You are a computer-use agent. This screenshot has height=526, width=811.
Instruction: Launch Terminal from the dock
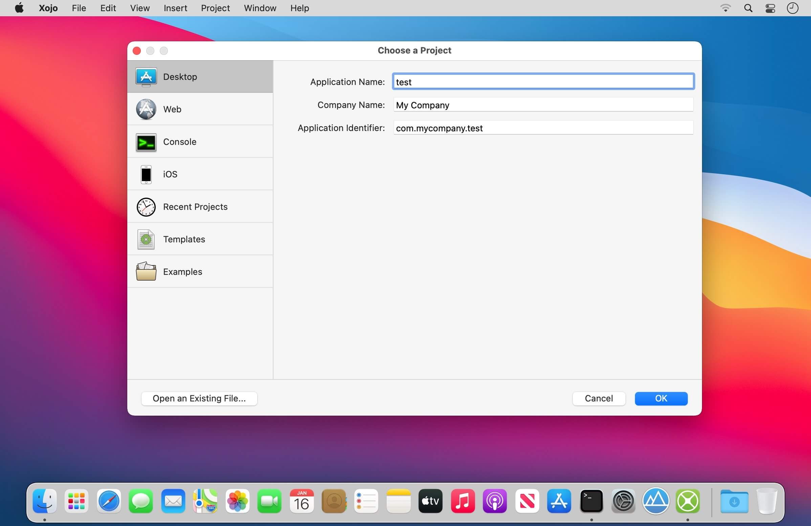tap(591, 501)
